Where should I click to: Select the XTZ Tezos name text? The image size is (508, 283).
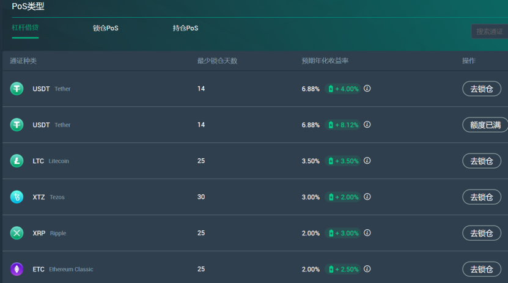click(48, 197)
